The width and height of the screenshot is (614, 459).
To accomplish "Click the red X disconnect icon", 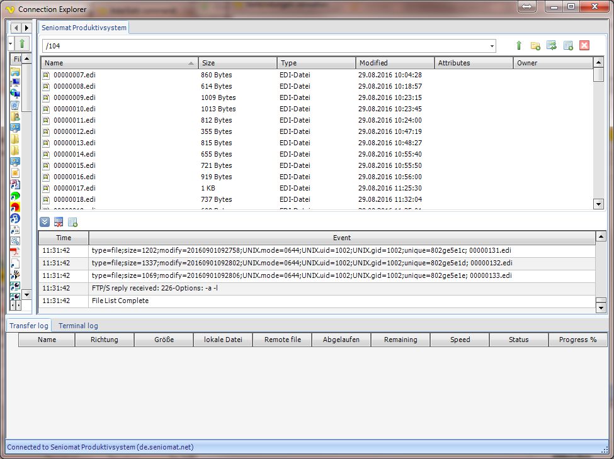I will click(584, 46).
